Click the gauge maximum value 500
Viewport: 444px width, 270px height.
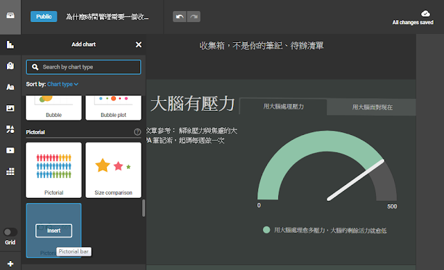[x=392, y=206]
